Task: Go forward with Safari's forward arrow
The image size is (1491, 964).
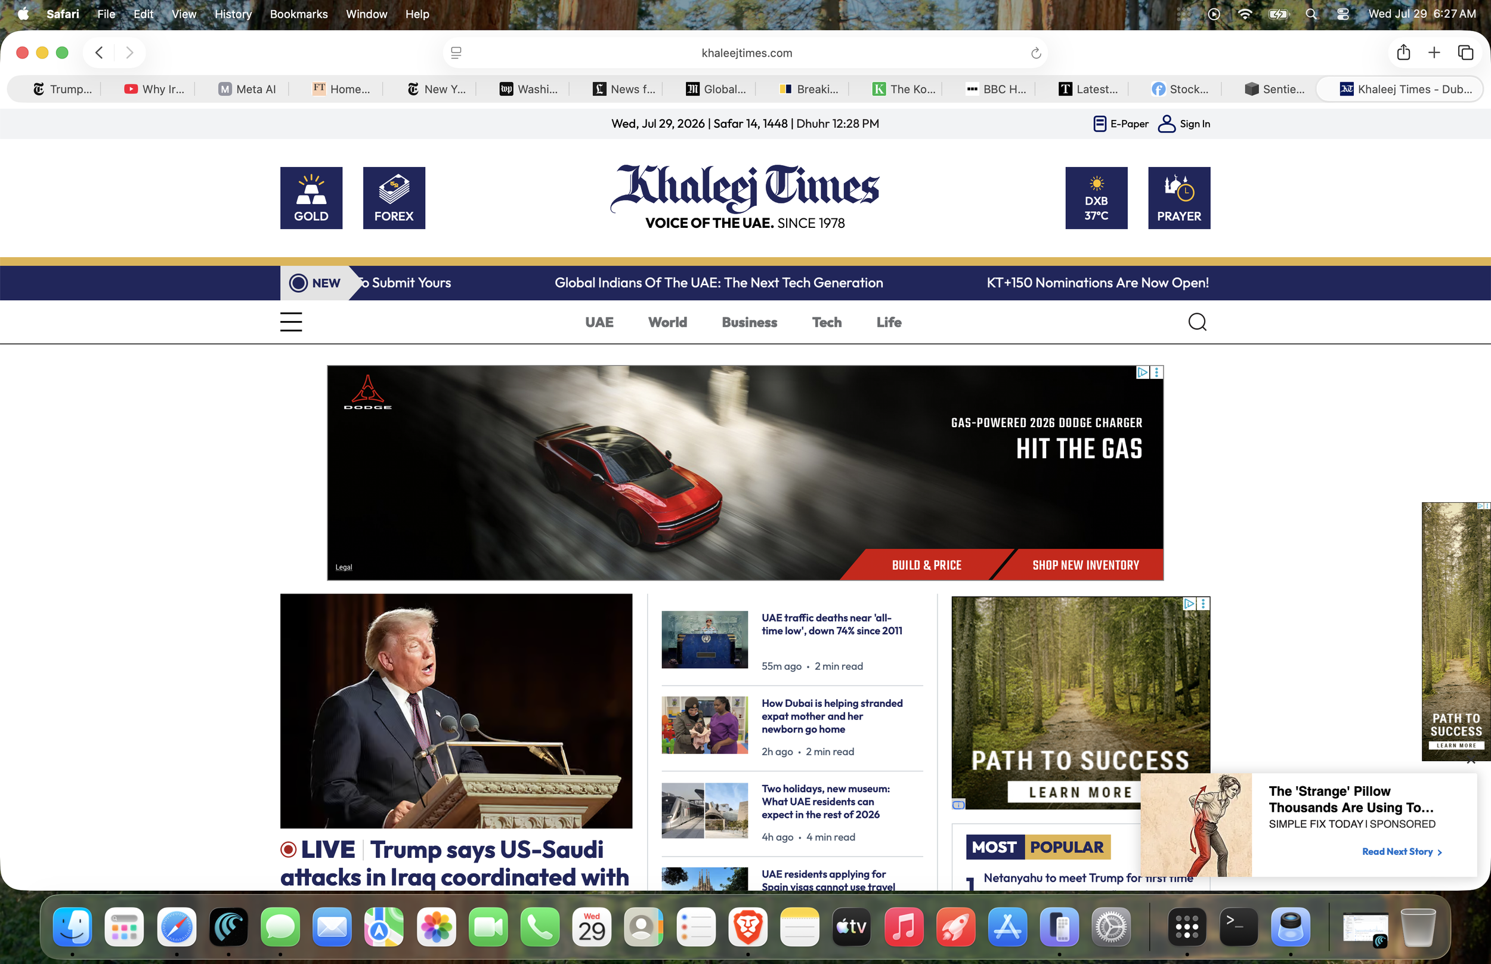Action: point(129,52)
